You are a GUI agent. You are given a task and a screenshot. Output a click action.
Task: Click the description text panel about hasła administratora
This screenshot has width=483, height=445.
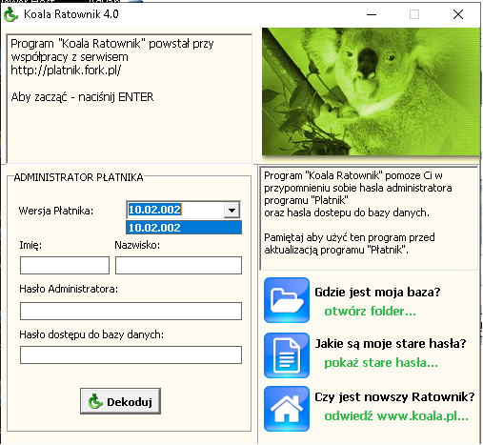coord(369,218)
